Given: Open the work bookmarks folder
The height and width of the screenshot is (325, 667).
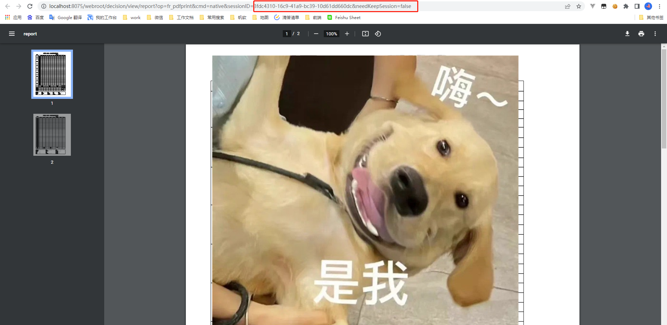Looking at the screenshot, I should point(132,17).
